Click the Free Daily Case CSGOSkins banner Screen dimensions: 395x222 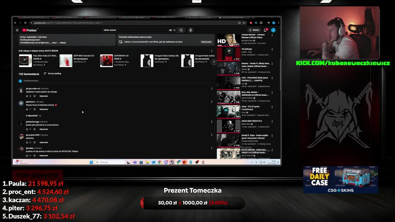point(340,179)
